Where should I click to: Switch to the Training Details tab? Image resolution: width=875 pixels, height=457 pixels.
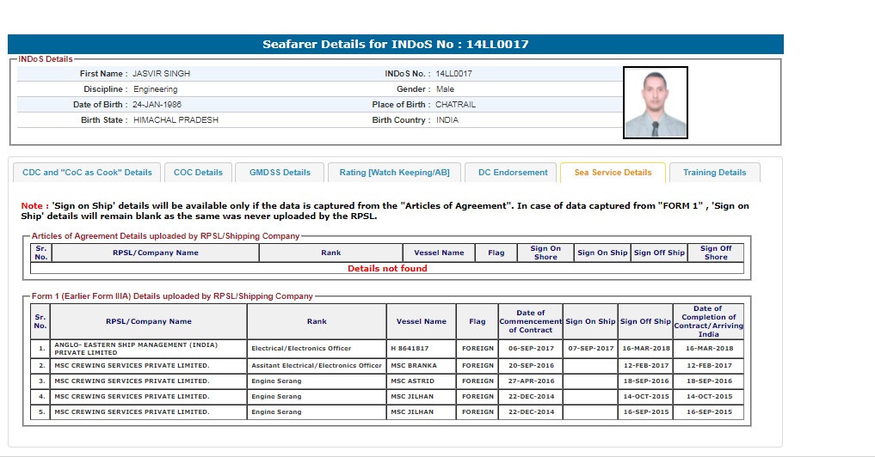(714, 172)
